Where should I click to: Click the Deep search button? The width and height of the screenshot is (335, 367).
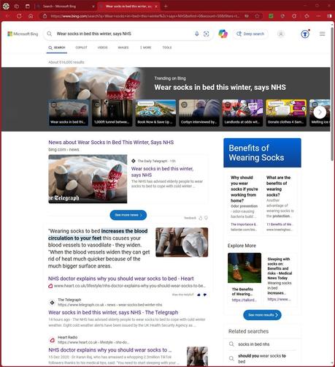(250, 34)
